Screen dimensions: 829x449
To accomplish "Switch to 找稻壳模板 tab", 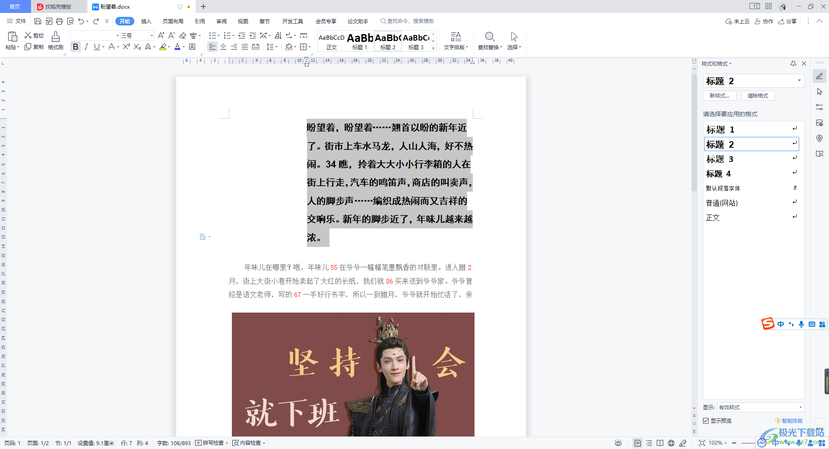I will [x=58, y=6].
